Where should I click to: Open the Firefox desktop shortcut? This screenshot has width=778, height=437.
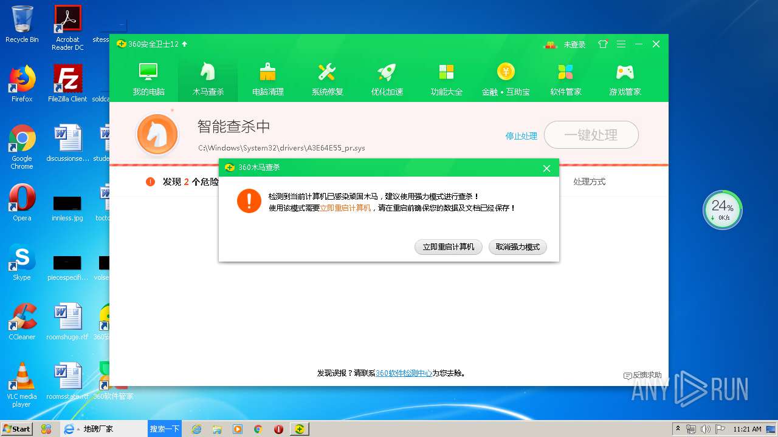pyautogui.click(x=22, y=83)
